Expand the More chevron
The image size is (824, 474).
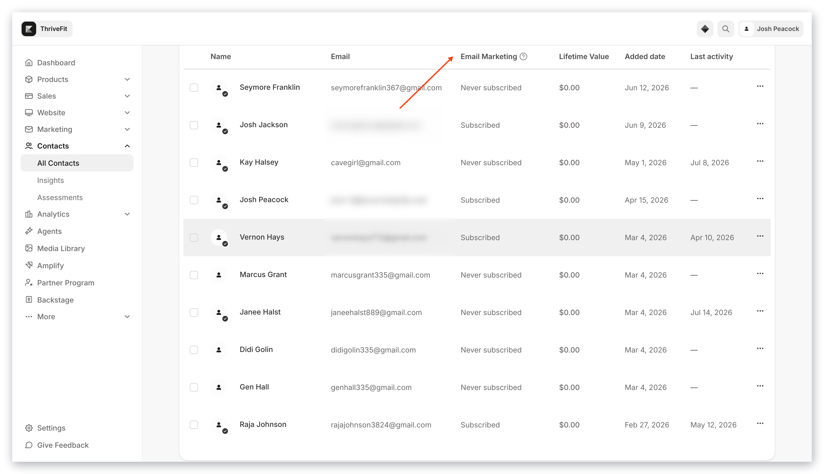127,316
